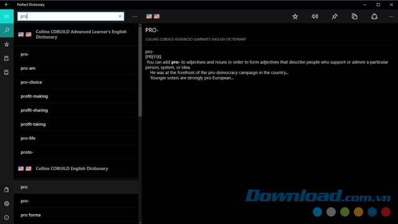Viewport: 398px width, 224px height.
Task: Maximize the Perfect Dictionary window
Action: [378, 4]
